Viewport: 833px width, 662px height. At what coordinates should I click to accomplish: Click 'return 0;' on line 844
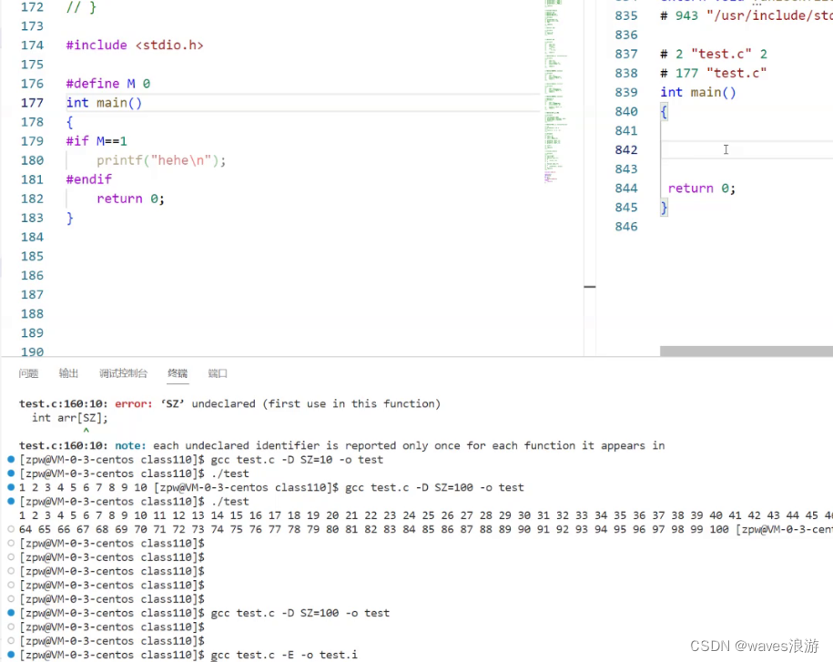click(x=701, y=188)
